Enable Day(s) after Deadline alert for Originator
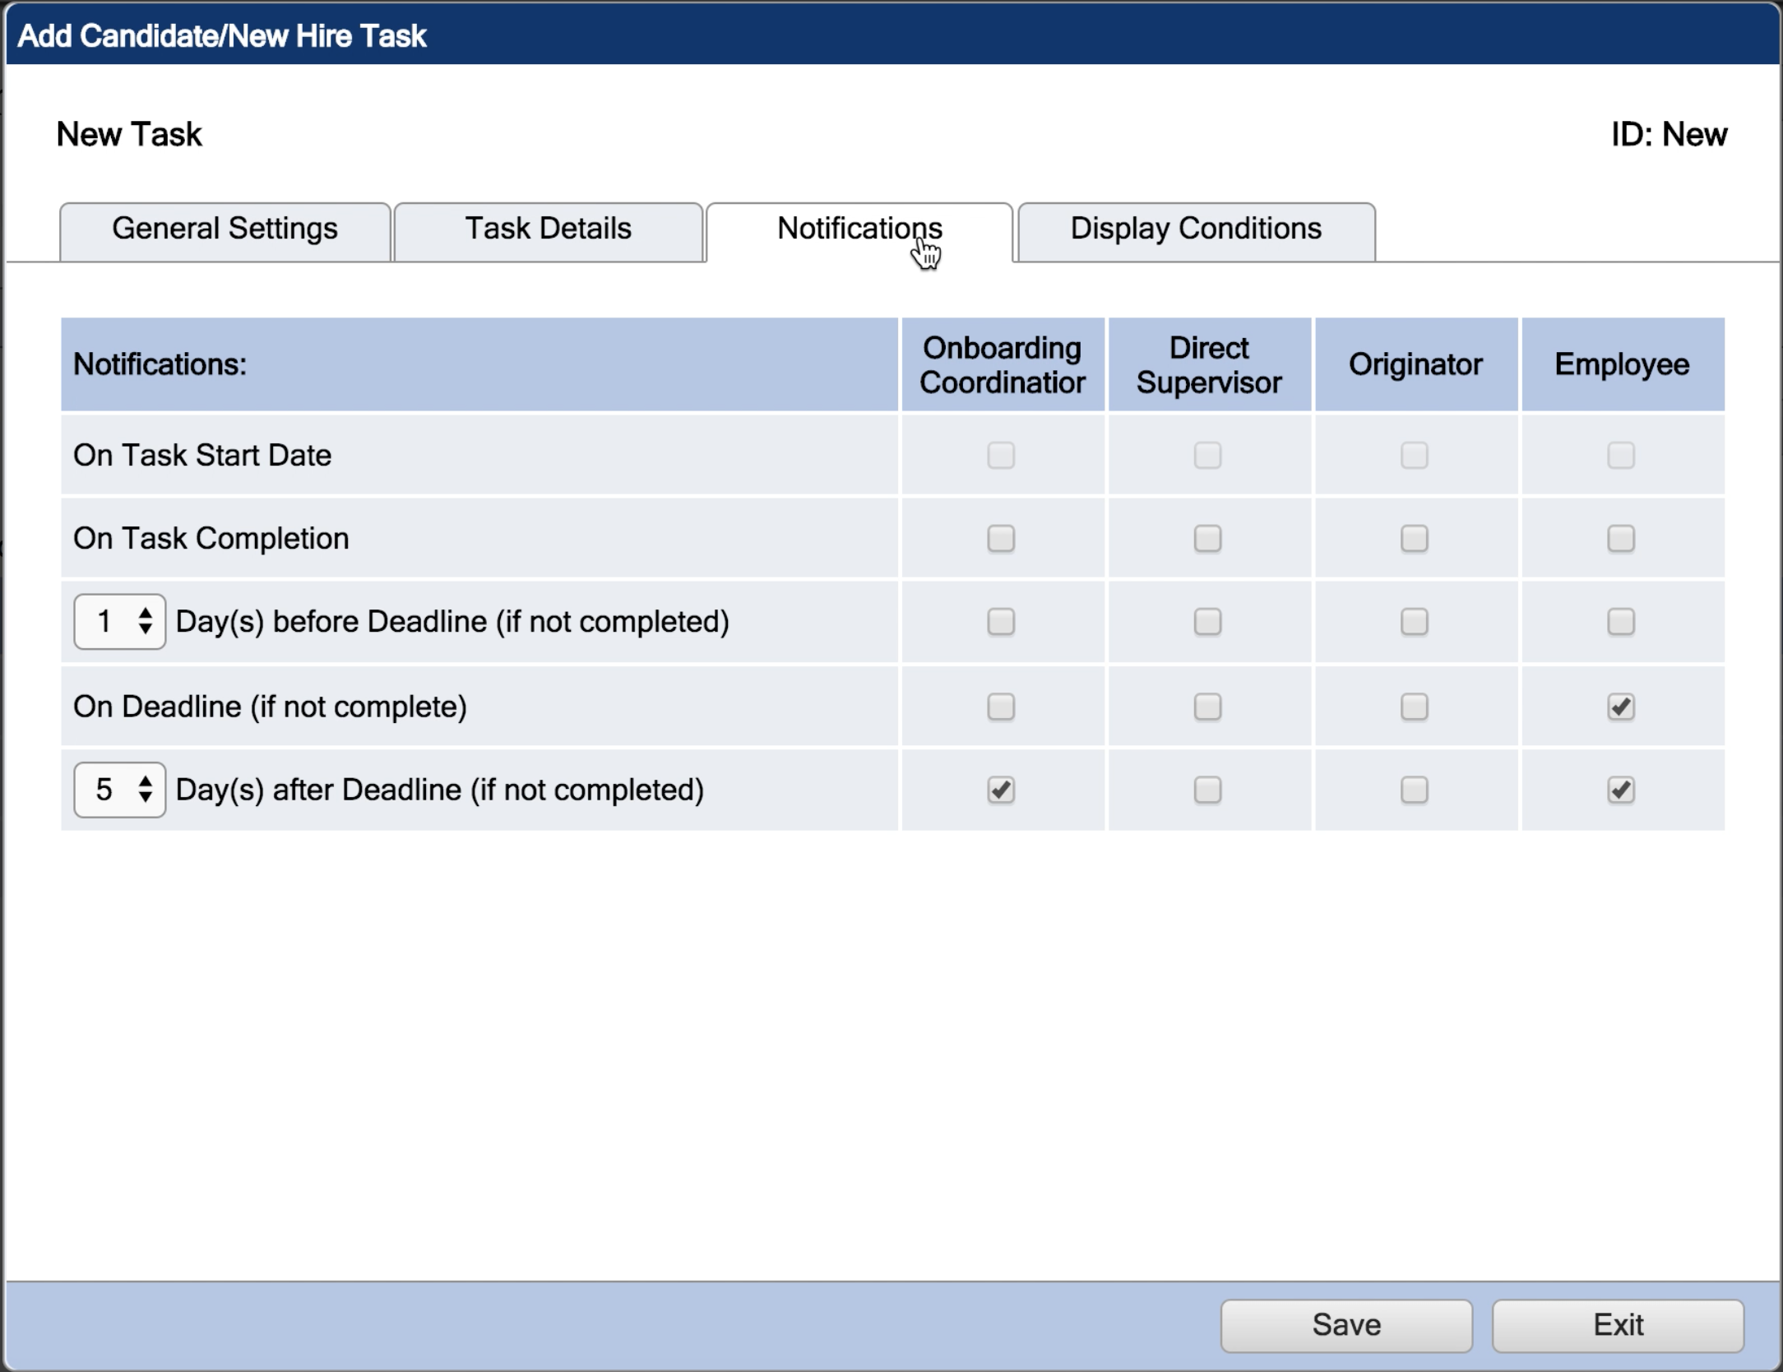The image size is (1783, 1372). pos(1415,790)
